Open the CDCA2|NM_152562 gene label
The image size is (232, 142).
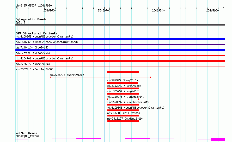(x=27, y=136)
